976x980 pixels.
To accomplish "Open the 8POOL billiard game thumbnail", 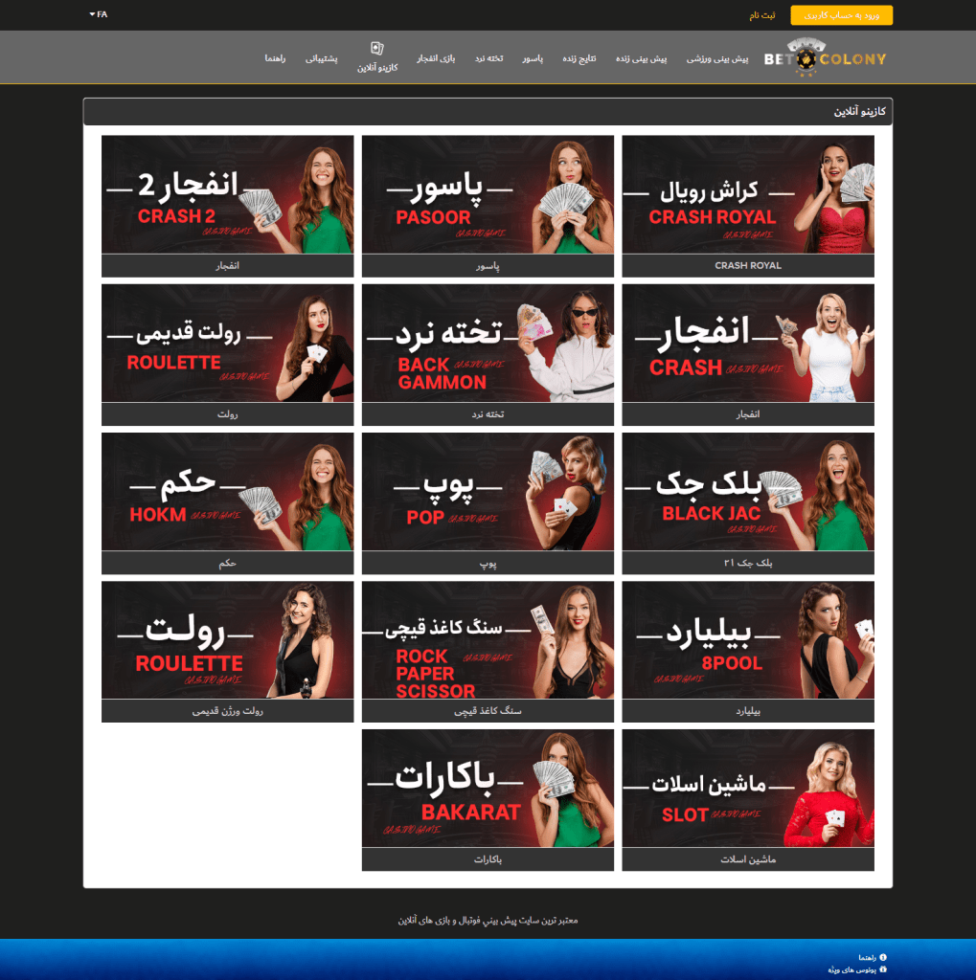I will 748,640.
